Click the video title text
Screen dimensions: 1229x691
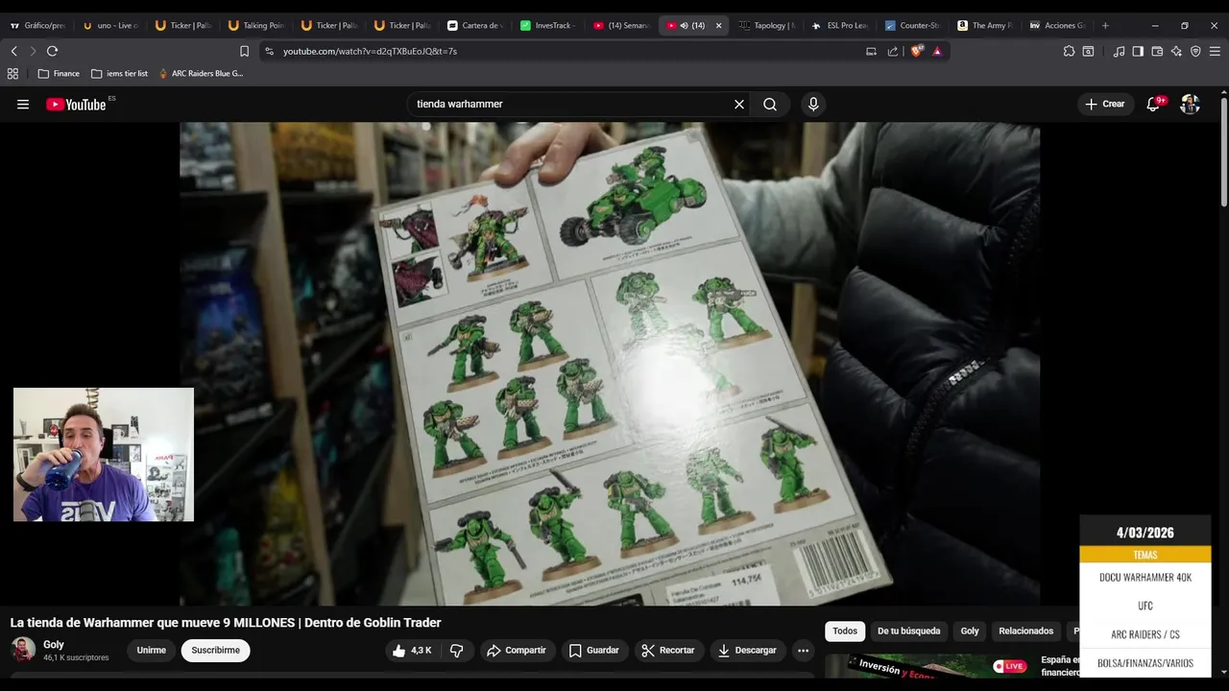click(226, 623)
